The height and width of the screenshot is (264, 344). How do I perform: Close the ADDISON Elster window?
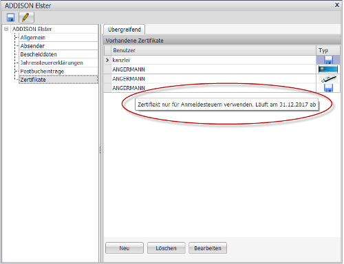[x=337, y=5]
